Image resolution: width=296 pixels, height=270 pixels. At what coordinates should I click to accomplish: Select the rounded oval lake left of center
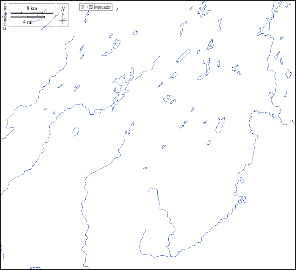pyautogui.click(x=76, y=131)
